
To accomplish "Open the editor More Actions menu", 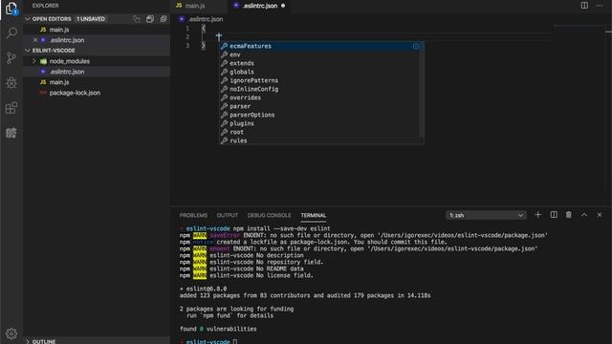I will (600, 6).
